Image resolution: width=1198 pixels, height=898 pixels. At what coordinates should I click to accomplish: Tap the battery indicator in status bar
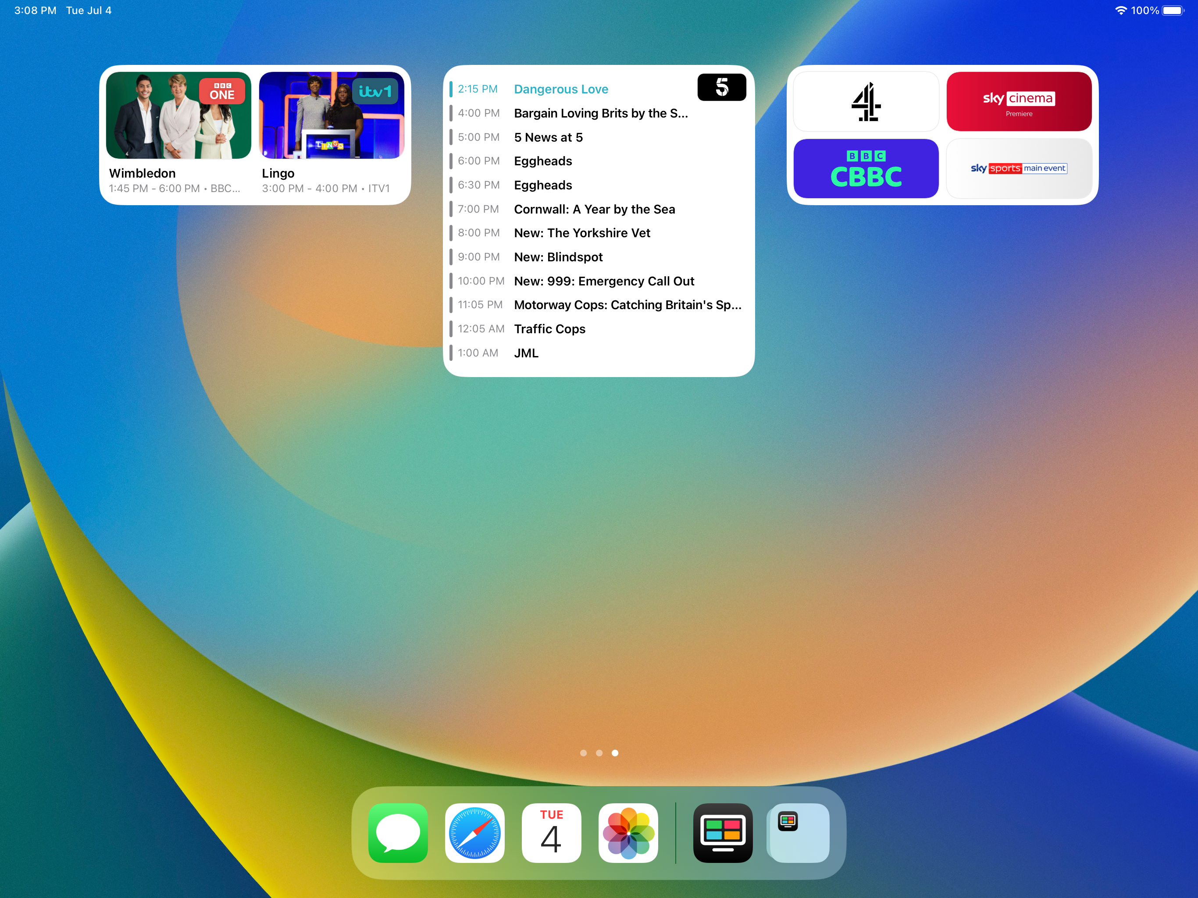[x=1173, y=11]
